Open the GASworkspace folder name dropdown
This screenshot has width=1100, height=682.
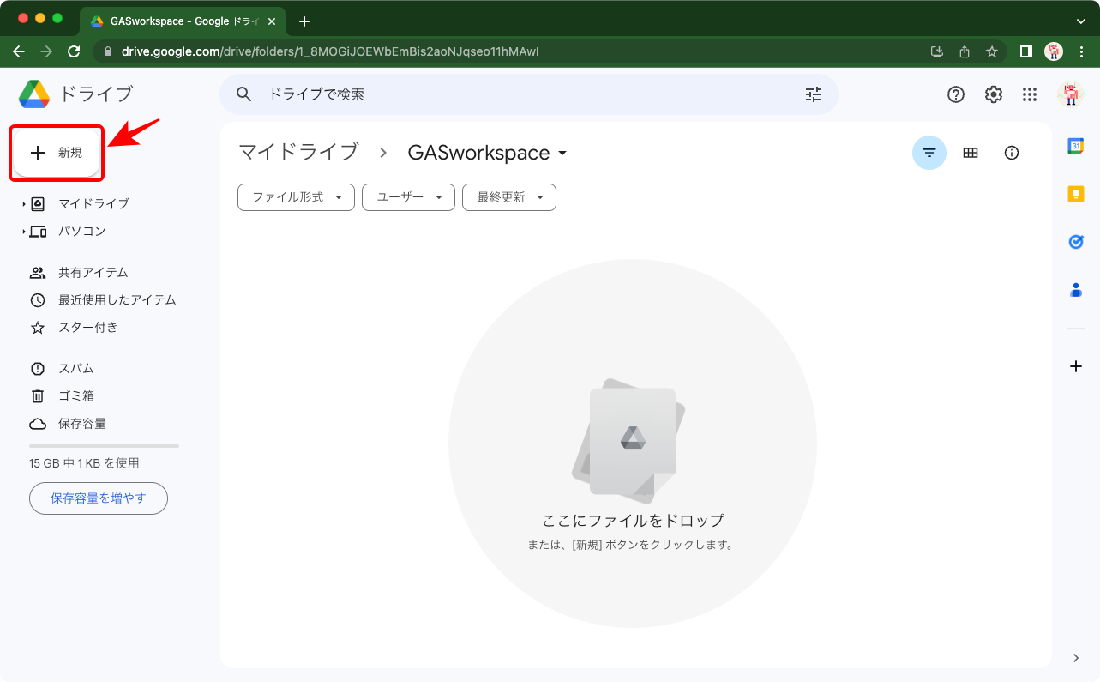[562, 153]
